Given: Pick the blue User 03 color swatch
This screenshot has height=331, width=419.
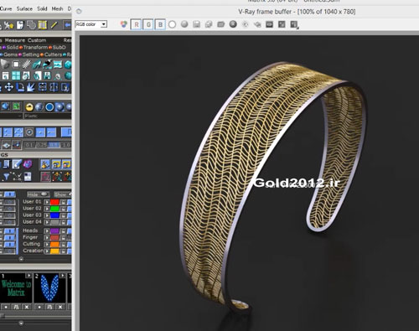Looking at the screenshot, I should [x=54, y=215].
